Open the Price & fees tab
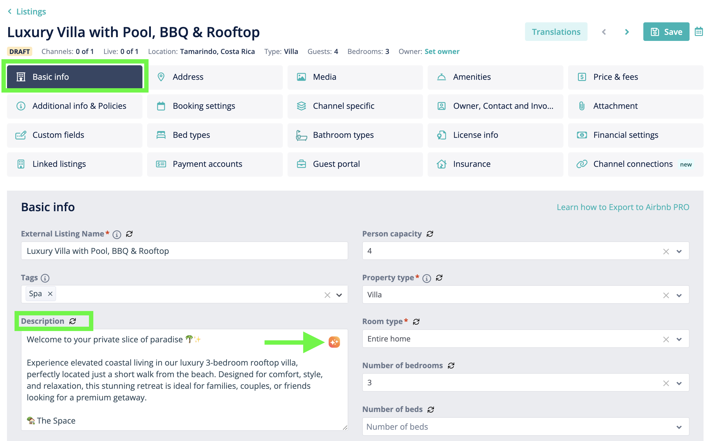This screenshot has height=441, width=707. point(635,77)
